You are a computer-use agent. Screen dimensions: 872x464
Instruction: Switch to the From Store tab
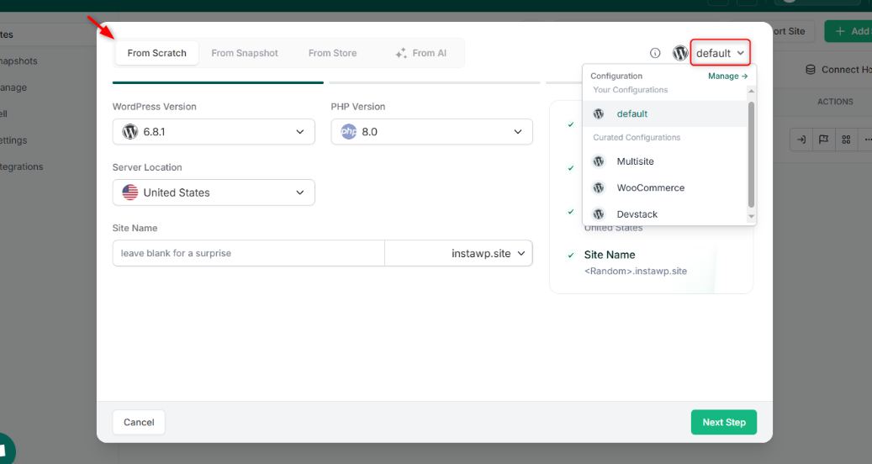click(332, 53)
